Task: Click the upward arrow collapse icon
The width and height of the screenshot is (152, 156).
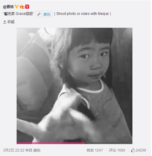Action: coord(5,22)
